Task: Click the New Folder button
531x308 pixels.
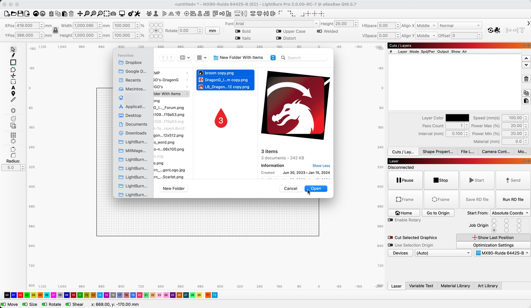Action: [x=174, y=188]
